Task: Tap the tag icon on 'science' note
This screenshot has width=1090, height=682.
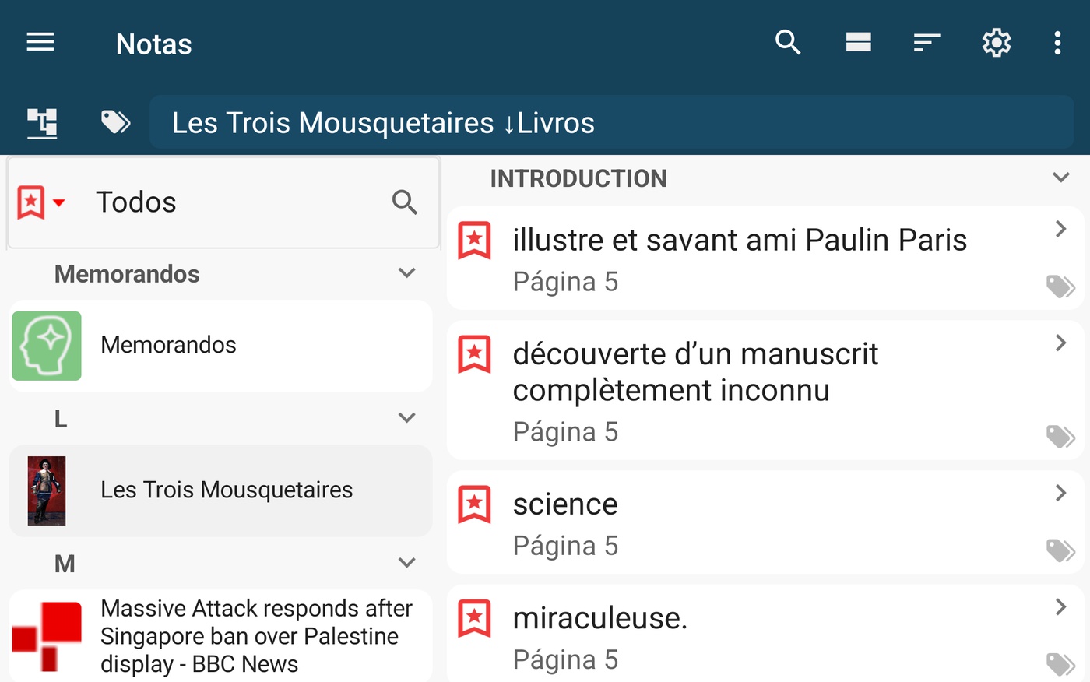Action: 1060,550
